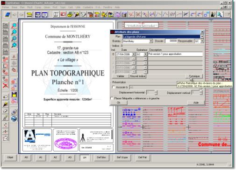
Task: Click the tripod thumbnail in legend
Action: 83,138
